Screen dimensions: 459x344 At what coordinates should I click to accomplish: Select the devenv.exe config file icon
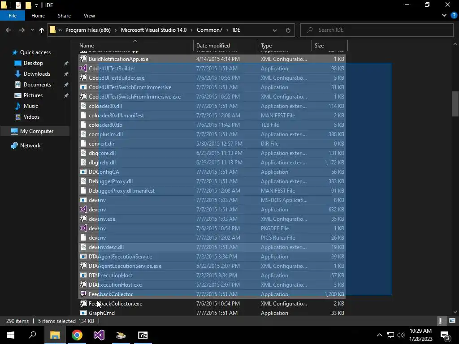tap(83, 219)
